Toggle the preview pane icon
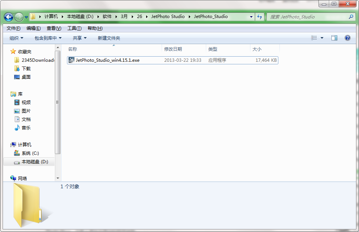 point(334,38)
